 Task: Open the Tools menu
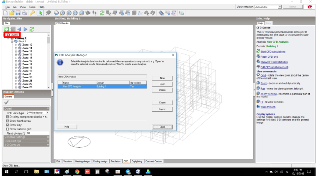coord(32,7)
